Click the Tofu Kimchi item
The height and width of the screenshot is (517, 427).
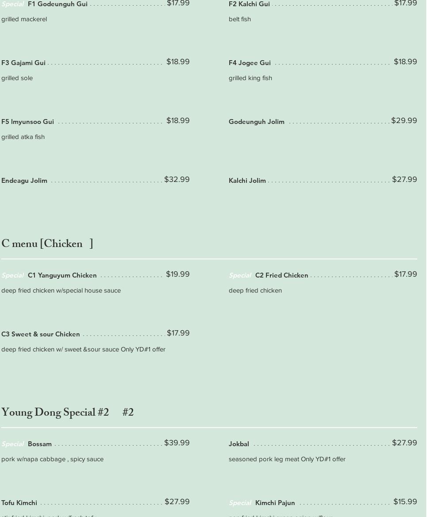(x=19, y=503)
